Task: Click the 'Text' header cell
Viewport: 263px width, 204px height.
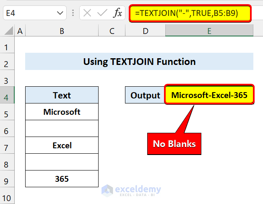Action: click(x=62, y=95)
